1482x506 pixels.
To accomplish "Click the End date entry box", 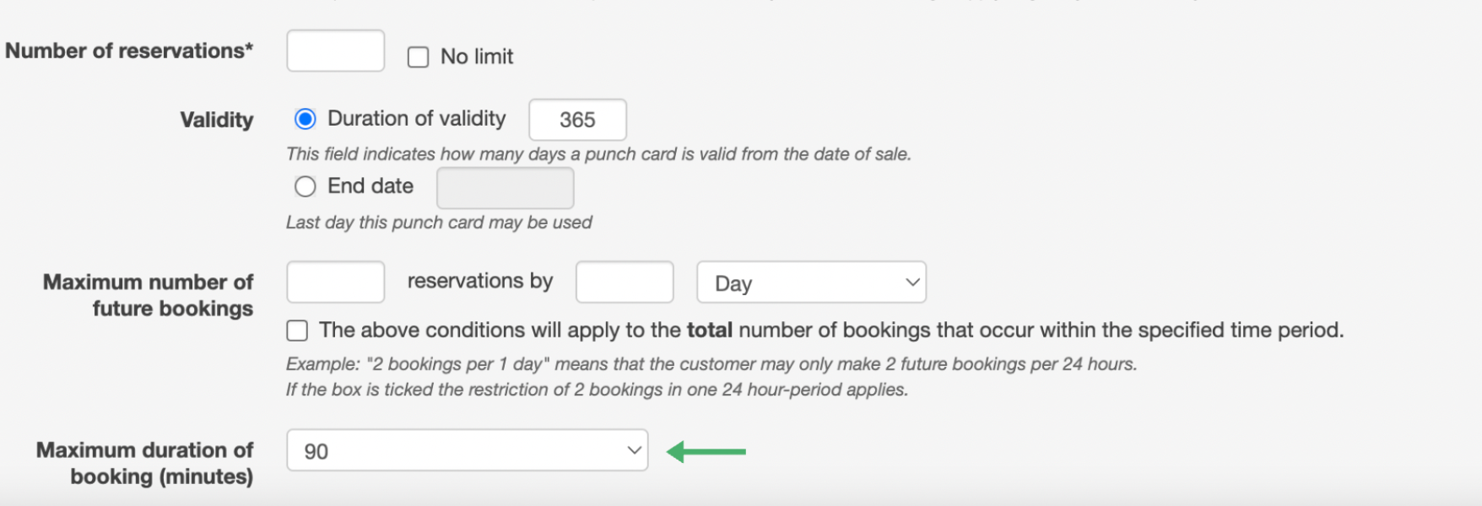I will [505, 187].
